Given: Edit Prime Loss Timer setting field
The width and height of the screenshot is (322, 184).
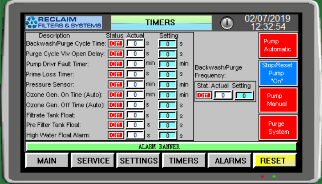Looking at the screenshot, I should coord(168,74).
